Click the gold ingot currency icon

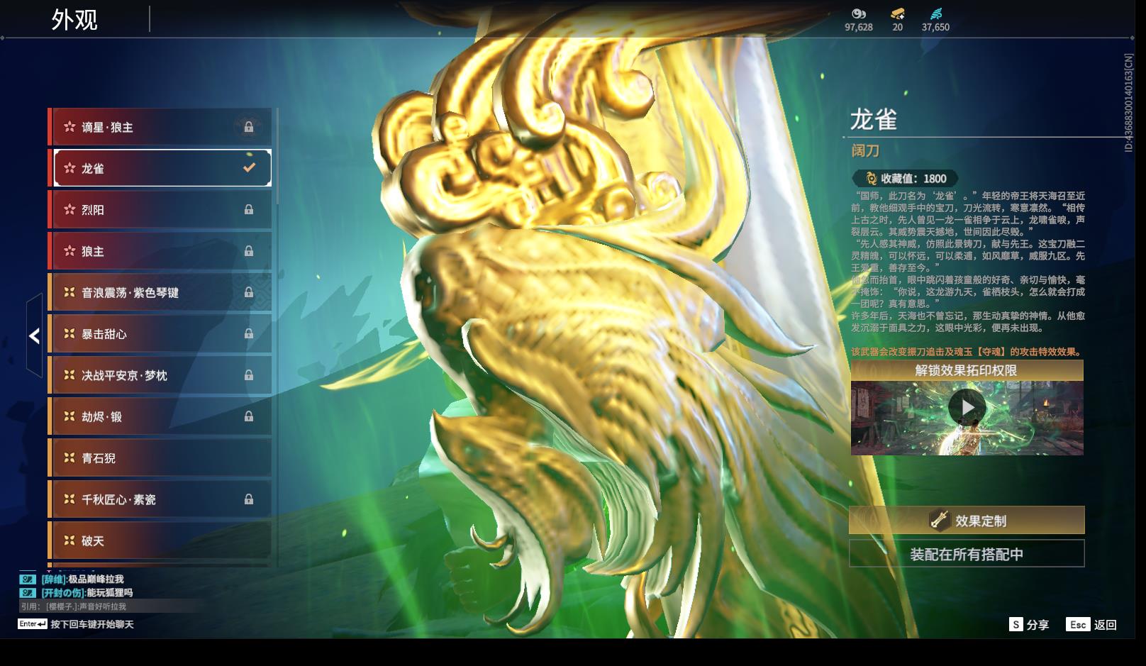click(x=897, y=13)
